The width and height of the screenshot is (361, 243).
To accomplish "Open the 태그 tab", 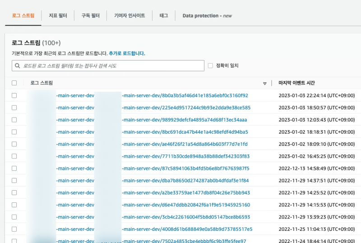I will click(163, 15).
